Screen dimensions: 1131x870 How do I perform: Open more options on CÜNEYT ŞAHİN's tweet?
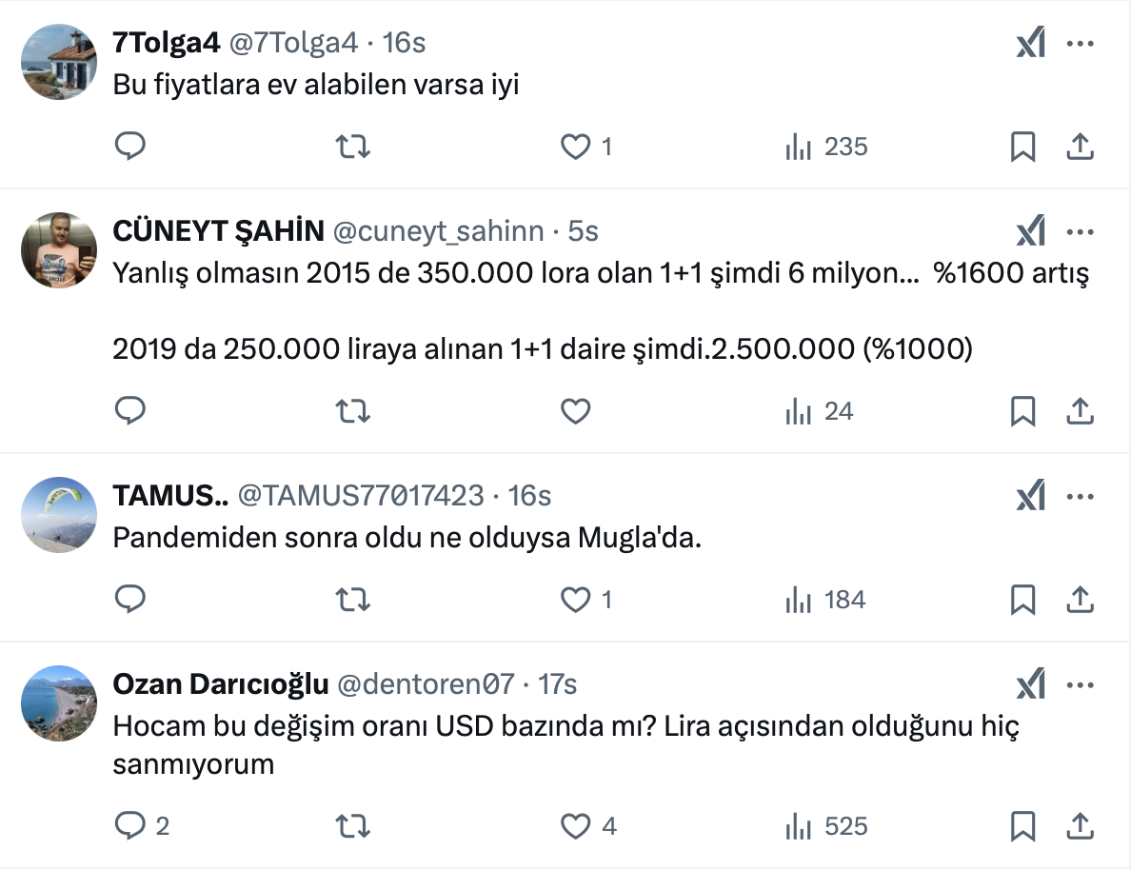pyautogui.click(x=1081, y=231)
